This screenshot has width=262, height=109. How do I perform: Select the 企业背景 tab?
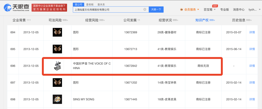(x=21, y=20)
